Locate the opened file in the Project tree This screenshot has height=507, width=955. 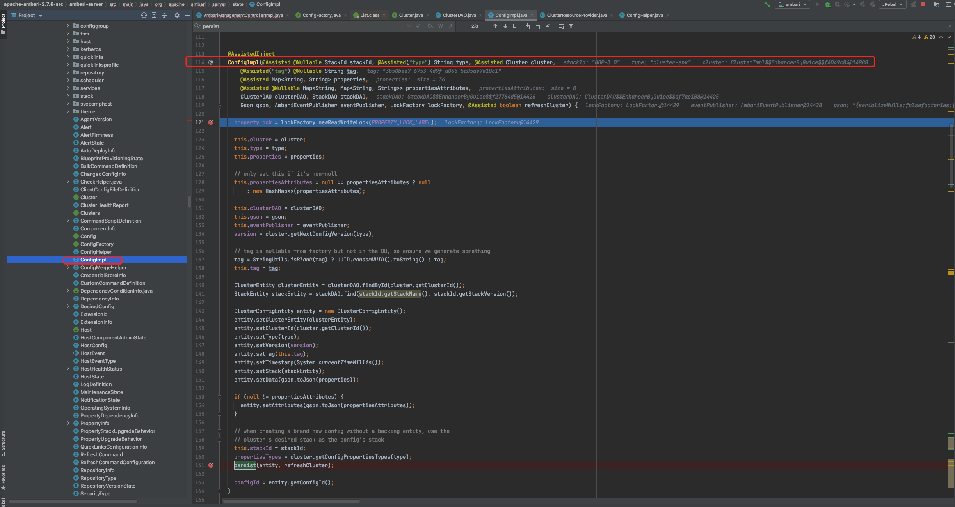tap(144, 15)
